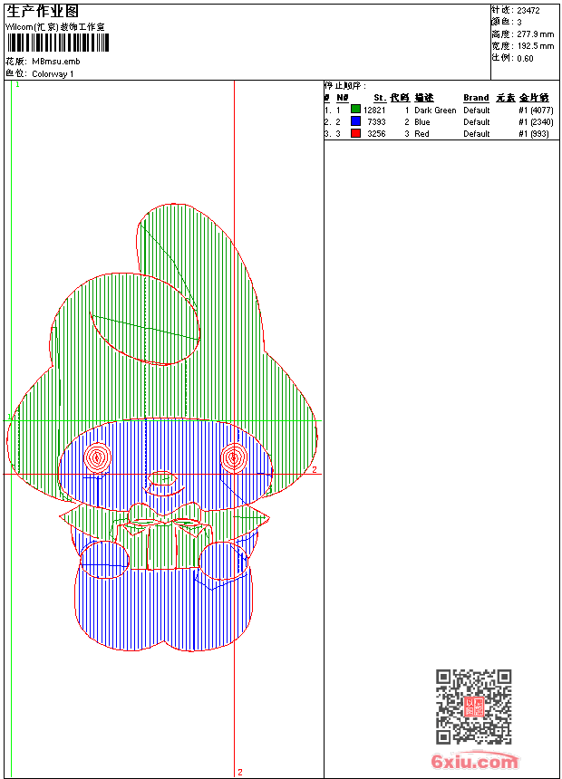Select the stitch count '7393' in row 2
The image size is (562, 779).
[x=376, y=122]
